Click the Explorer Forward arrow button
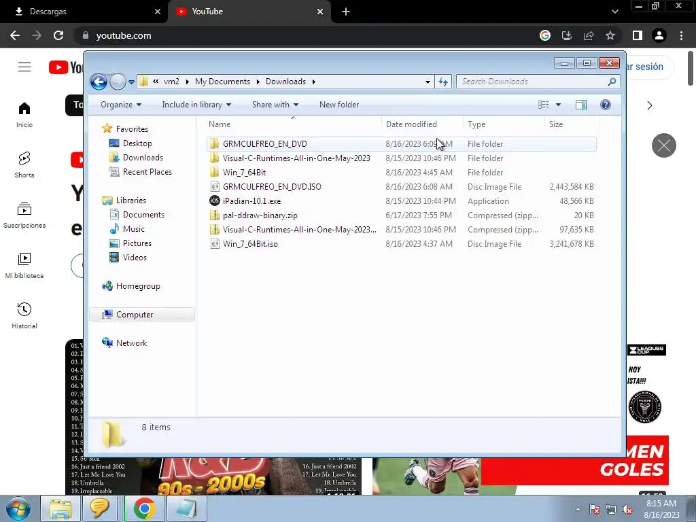Screen dimensions: 696x522 [x=118, y=82]
